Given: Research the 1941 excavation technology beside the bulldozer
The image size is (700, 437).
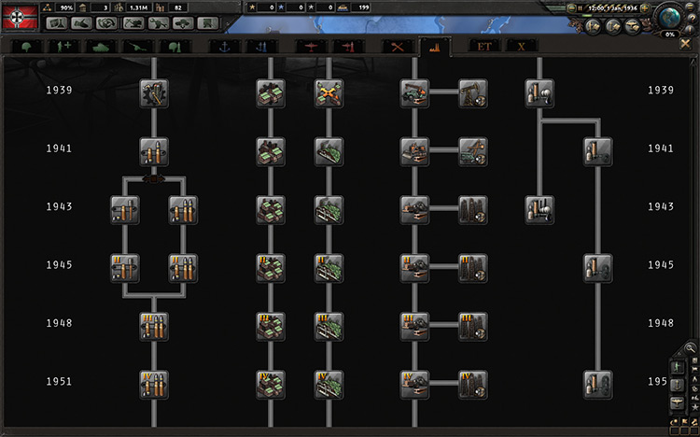Looking at the screenshot, I should coord(473,151).
